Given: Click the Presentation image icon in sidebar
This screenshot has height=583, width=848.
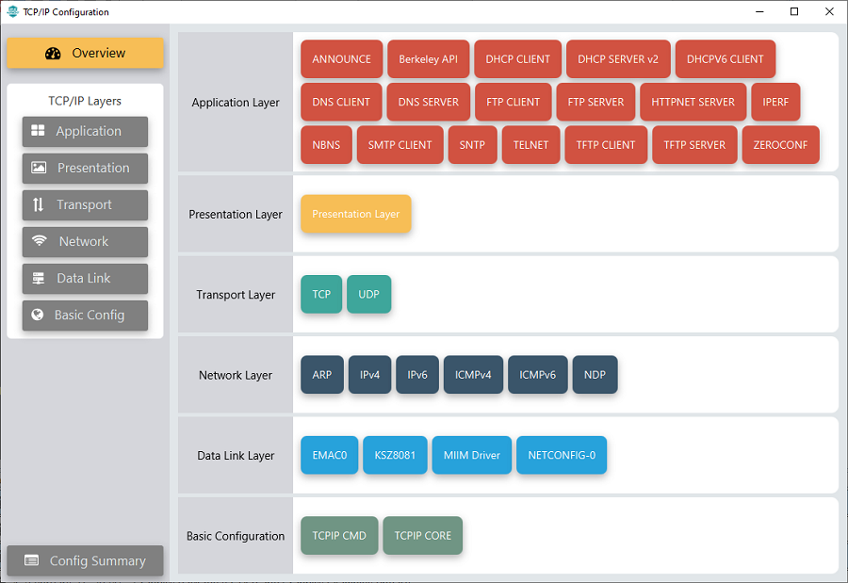Looking at the screenshot, I should tap(39, 168).
